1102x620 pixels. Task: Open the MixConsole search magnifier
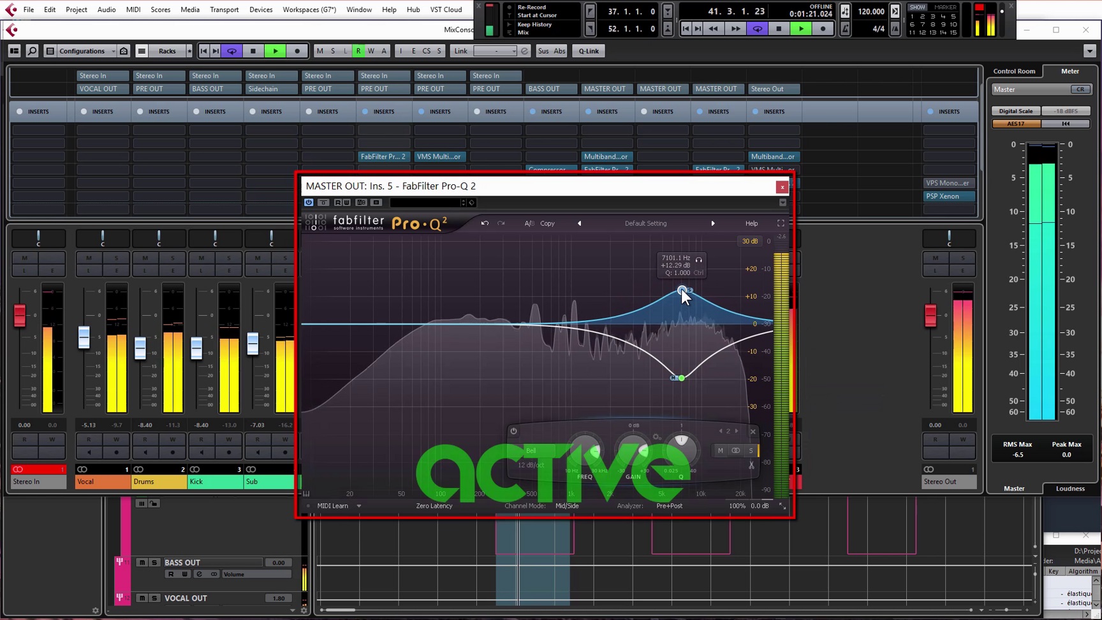coord(32,51)
